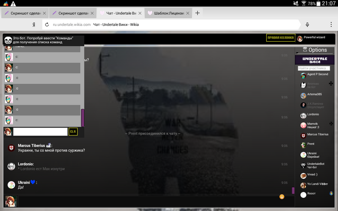This screenshot has height=211, width=338.
Task: Select user Agent P Second
Action: 317,74
